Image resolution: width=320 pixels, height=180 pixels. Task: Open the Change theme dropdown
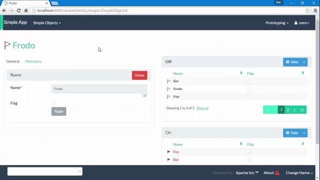coord(299,173)
